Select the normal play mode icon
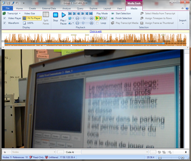191x161 pixels. 97,18
